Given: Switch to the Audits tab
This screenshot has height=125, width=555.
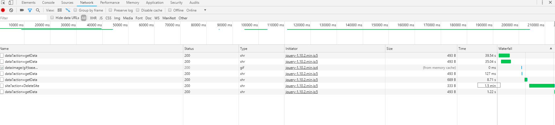Looking at the screenshot, I should pyautogui.click(x=194, y=3).
